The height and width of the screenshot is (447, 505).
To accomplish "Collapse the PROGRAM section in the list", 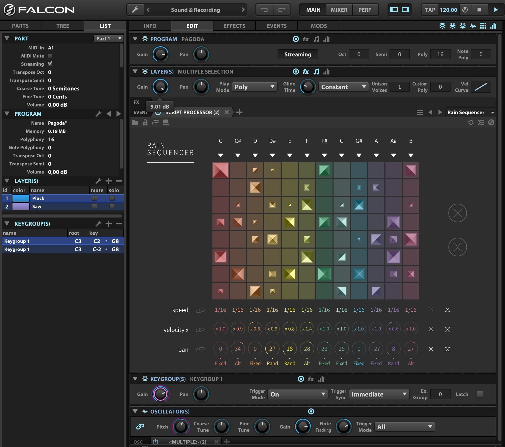I will (x=7, y=114).
